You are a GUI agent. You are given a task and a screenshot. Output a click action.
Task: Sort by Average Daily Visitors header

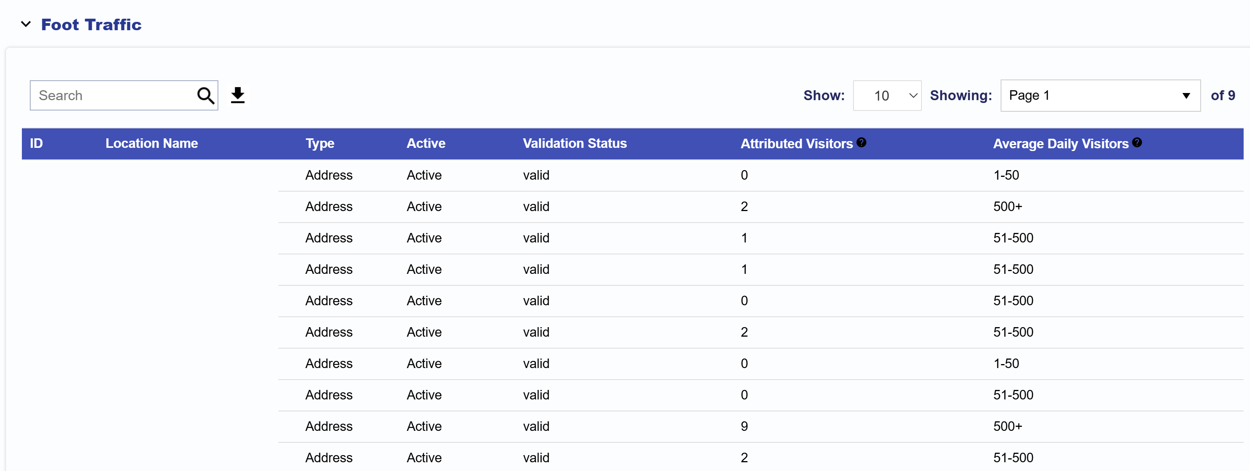pyautogui.click(x=1060, y=143)
